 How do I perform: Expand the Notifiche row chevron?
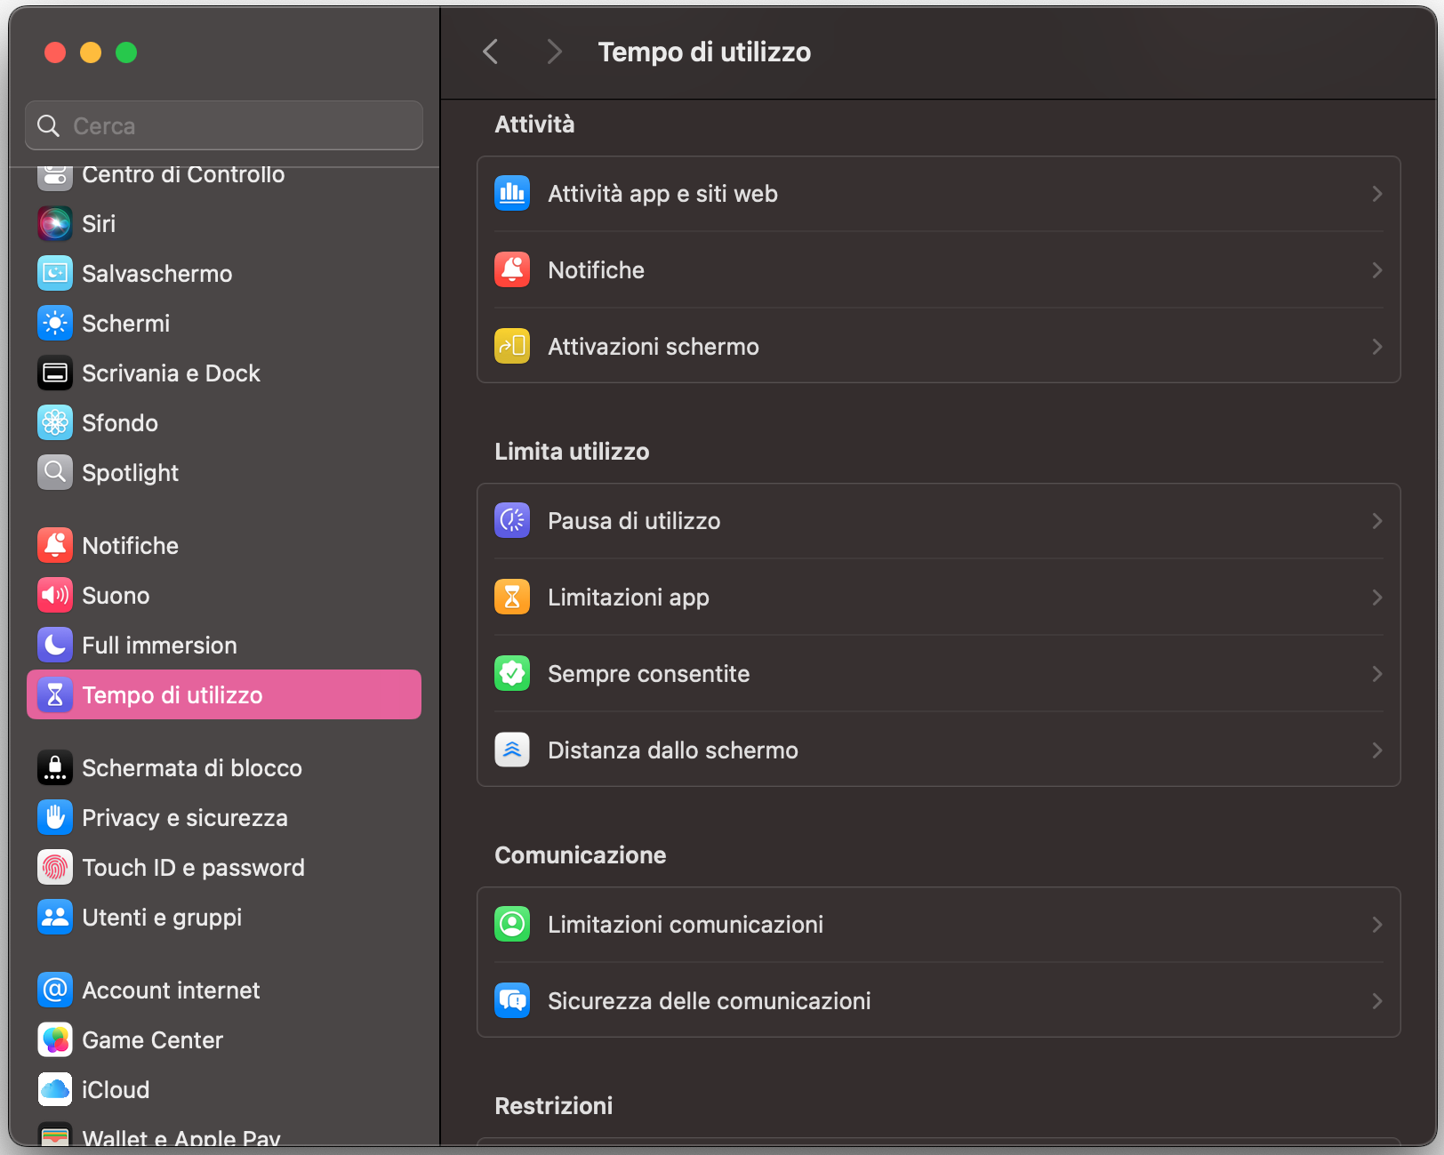1376,269
